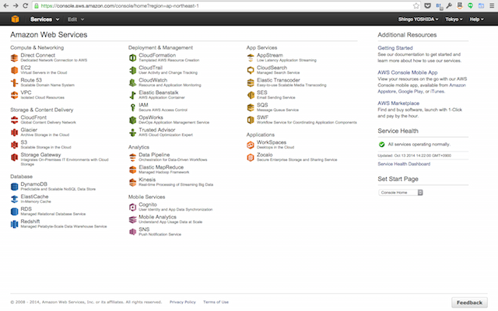The height and width of the screenshot is (311, 498).
Task: Click the SWF workflow icon
Action: click(x=251, y=120)
